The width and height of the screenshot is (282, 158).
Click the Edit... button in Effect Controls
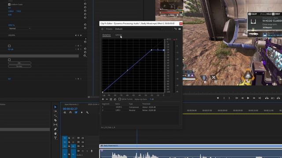point(19,63)
